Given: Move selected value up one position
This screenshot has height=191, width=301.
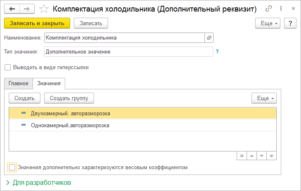Looking at the screenshot, I should (252, 156).
